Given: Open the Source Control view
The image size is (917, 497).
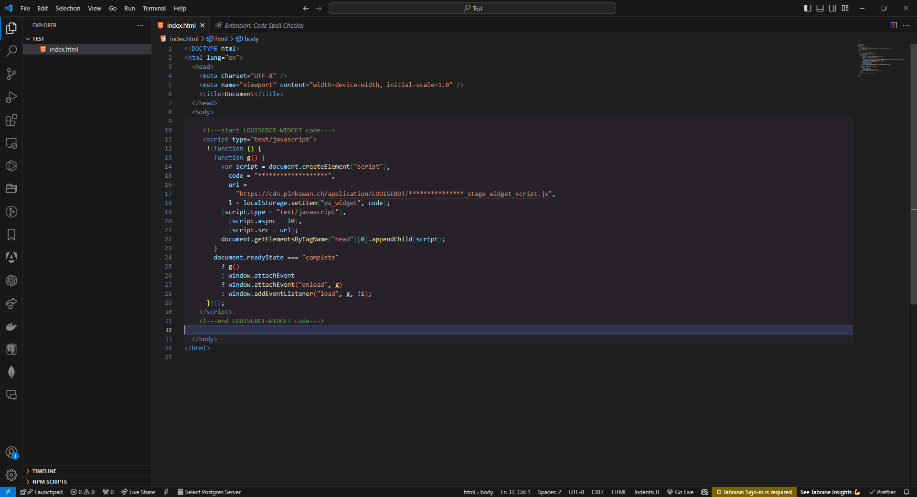Looking at the screenshot, I should (x=11, y=74).
